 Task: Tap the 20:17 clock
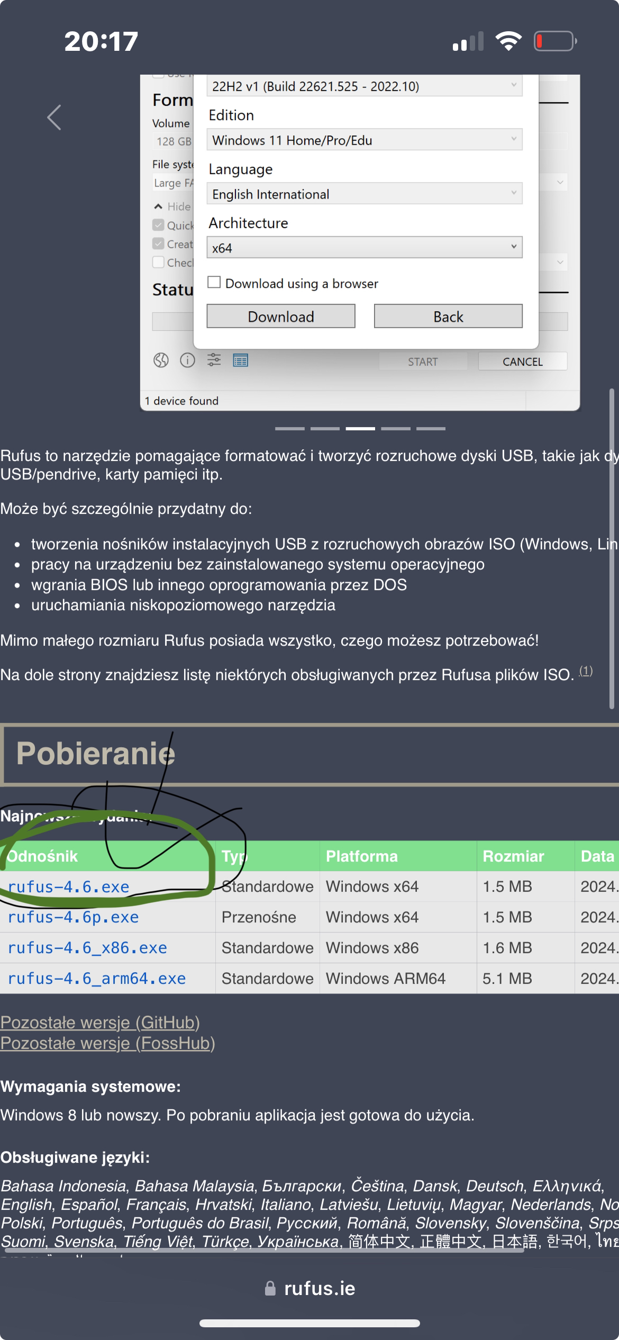[x=101, y=41]
